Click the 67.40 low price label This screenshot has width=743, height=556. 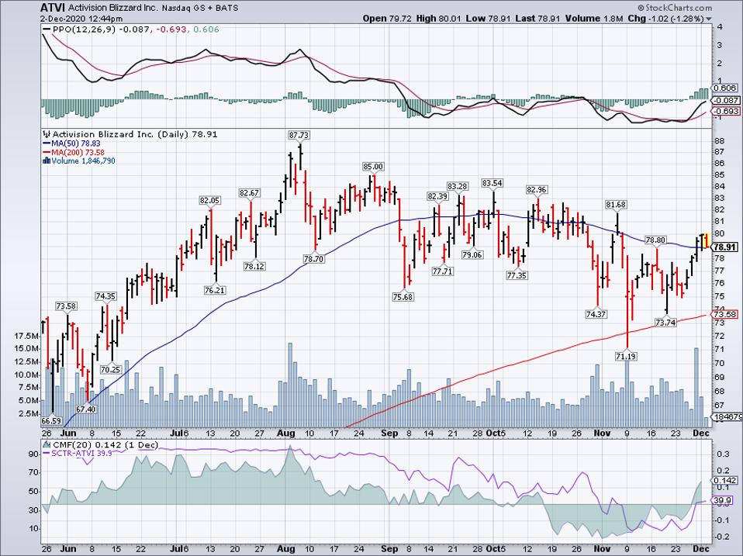tap(86, 409)
